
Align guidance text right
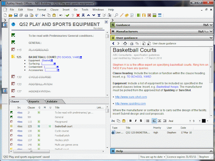pos(165,121)
